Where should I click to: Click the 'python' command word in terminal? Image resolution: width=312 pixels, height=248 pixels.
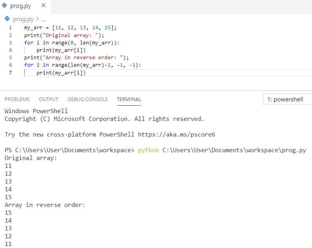(x=149, y=150)
